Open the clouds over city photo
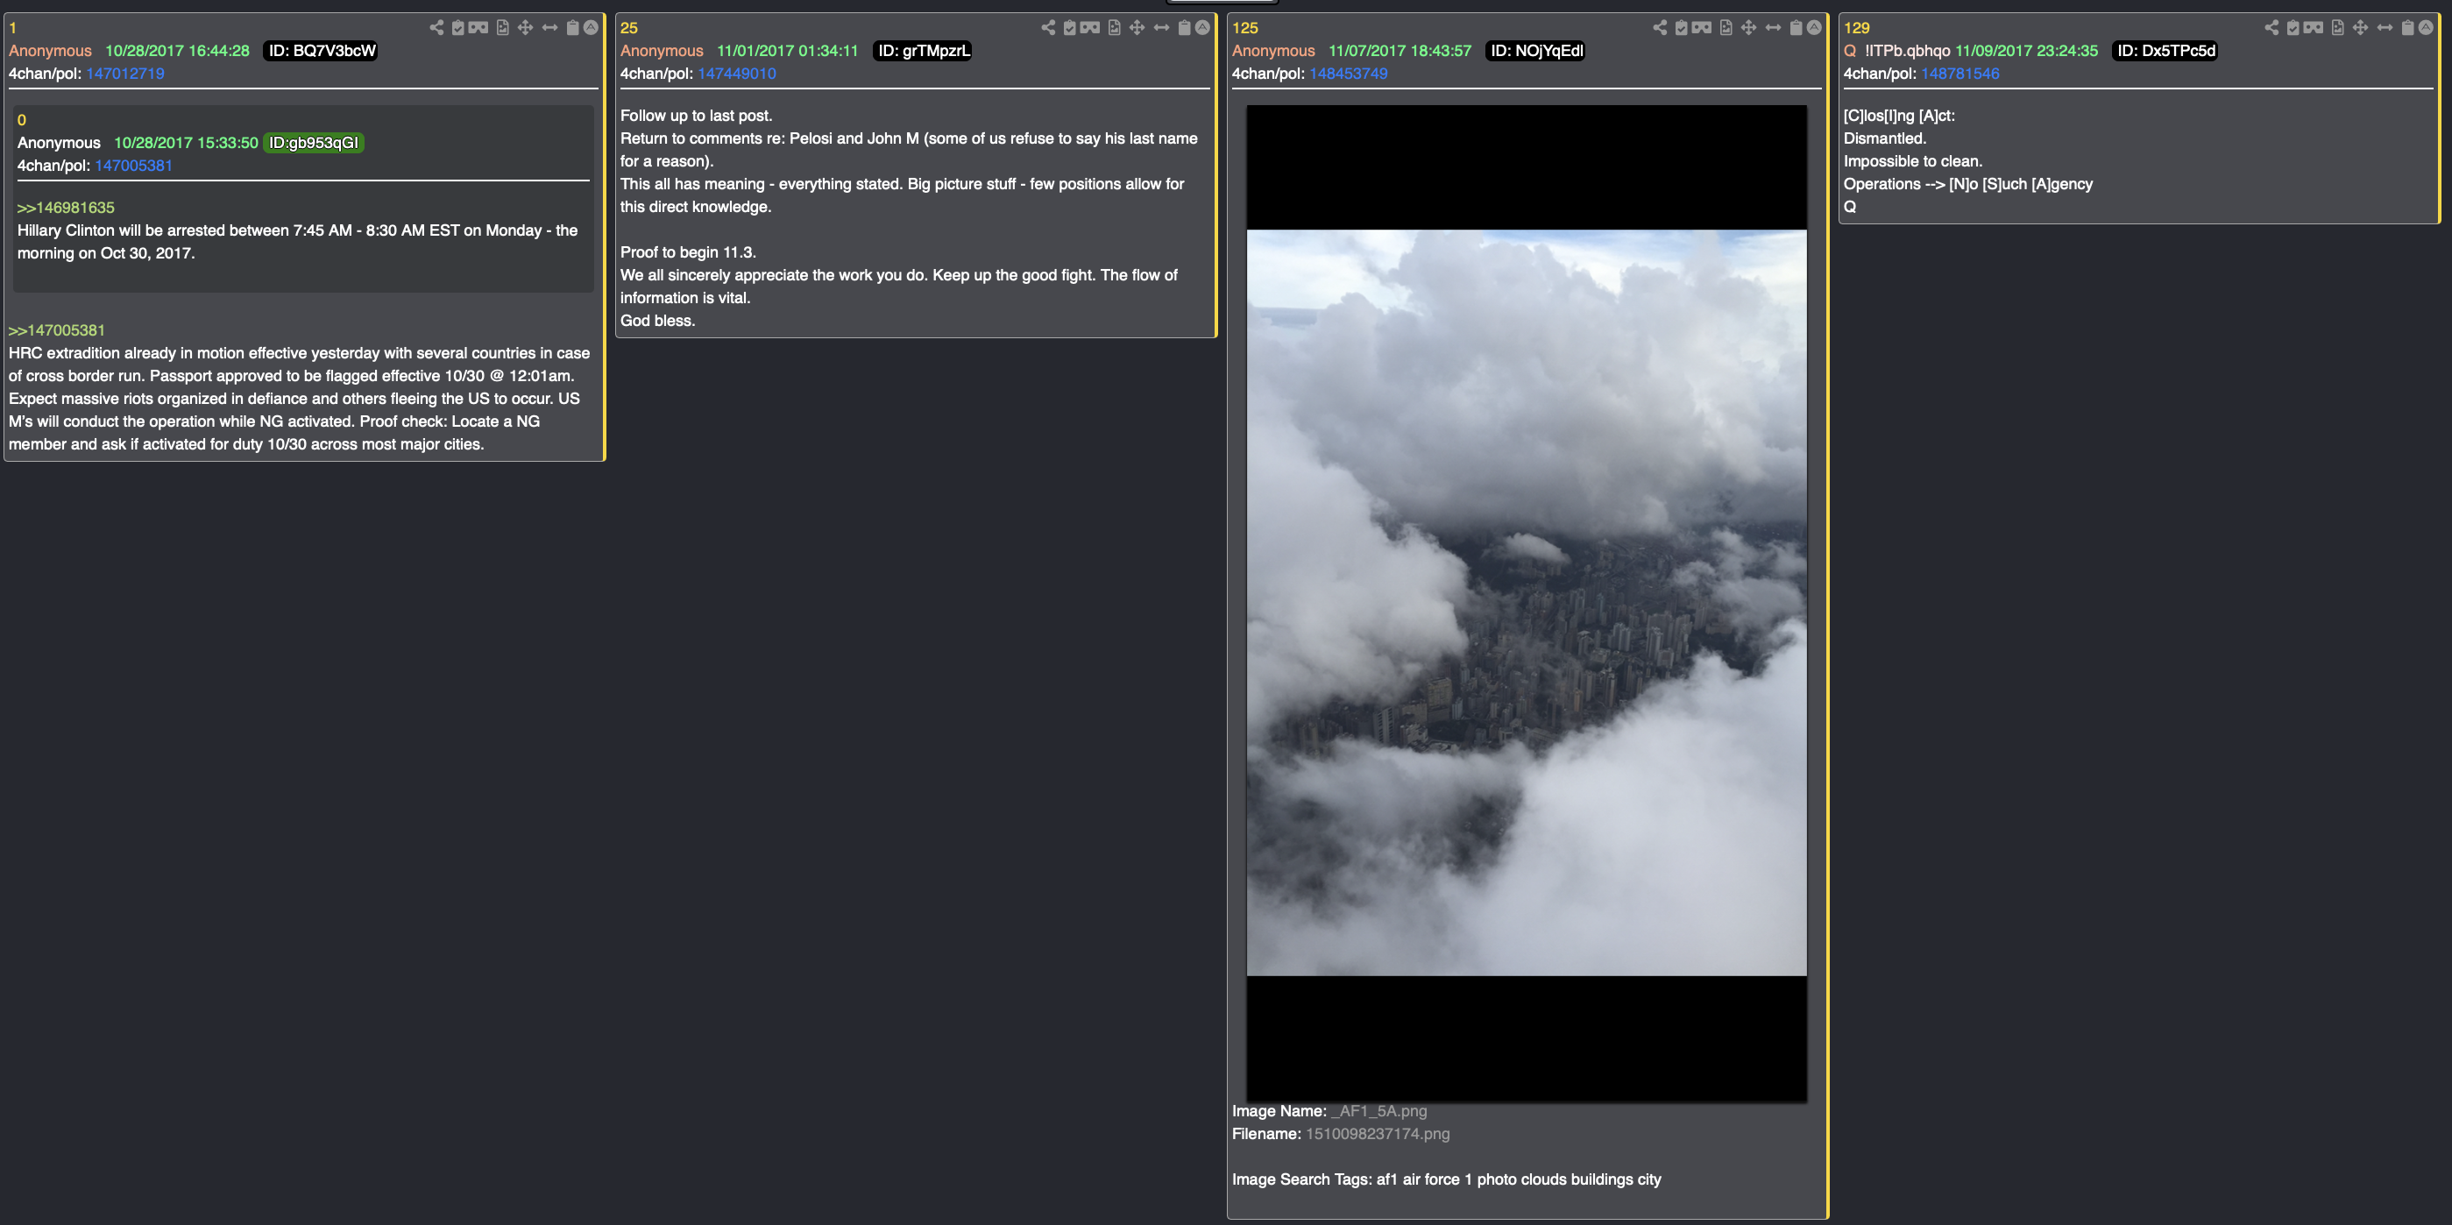2452x1225 pixels. tap(1527, 604)
